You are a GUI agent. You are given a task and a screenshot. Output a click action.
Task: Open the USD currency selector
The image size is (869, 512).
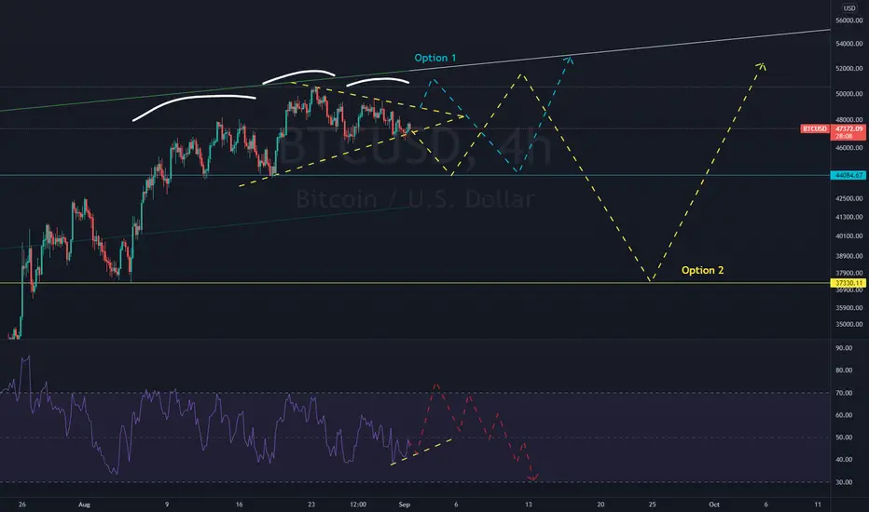(x=849, y=7)
